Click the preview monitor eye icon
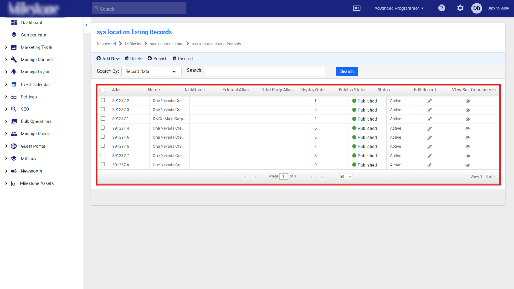 pyautogui.click(x=356, y=8)
